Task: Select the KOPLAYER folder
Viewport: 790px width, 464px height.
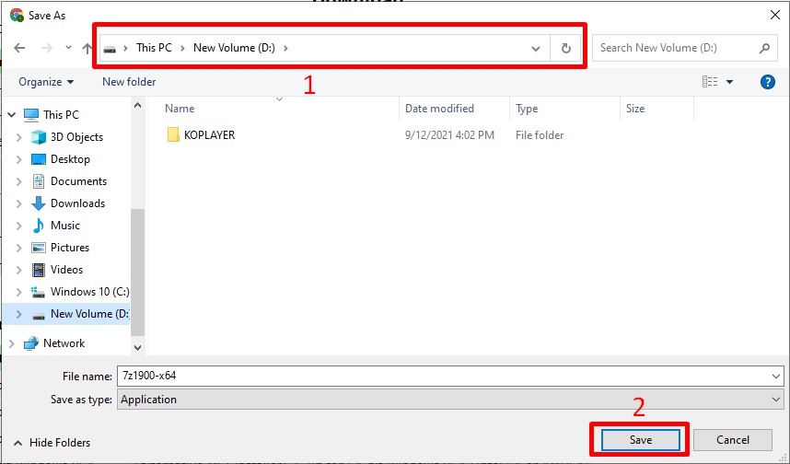Action: coord(209,135)
